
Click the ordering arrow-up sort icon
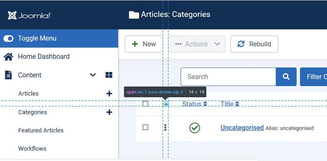166,104
